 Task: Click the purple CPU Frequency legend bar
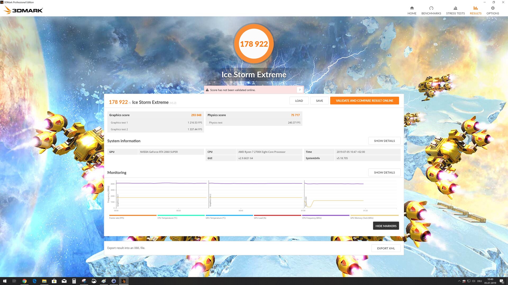pos(326,215)
